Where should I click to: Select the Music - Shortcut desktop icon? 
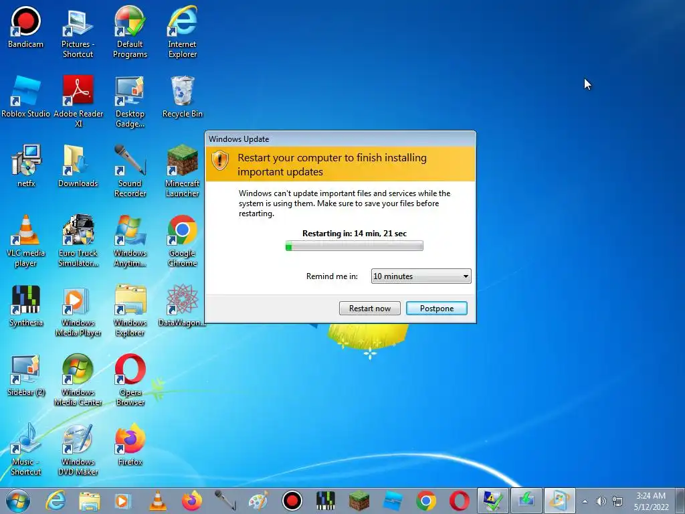tap(26, 450)
